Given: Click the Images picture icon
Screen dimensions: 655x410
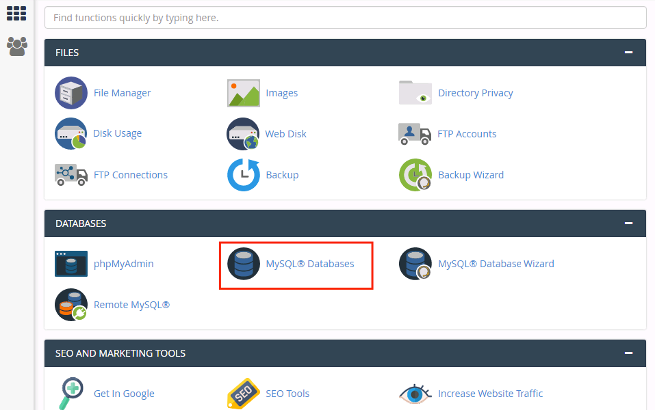Looking at the screenshot, I should 244,93.
